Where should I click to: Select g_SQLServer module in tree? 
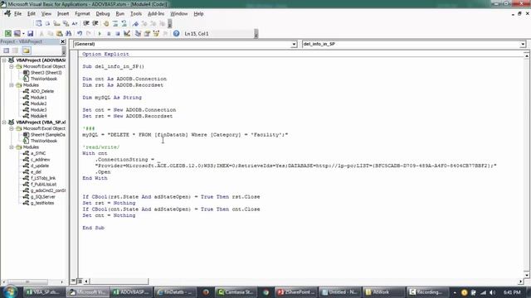click(x=42, y=197)
